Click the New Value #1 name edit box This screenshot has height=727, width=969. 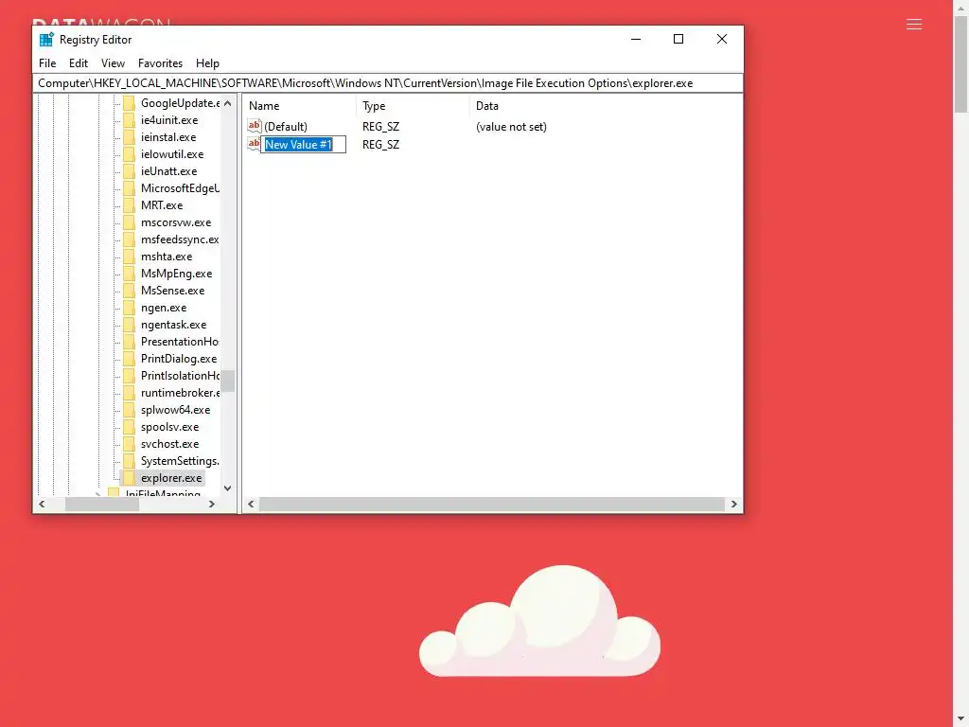[303, 145]
